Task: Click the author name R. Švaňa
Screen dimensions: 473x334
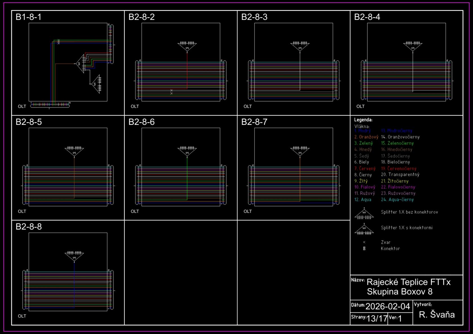Action: (x=437, y=315)
